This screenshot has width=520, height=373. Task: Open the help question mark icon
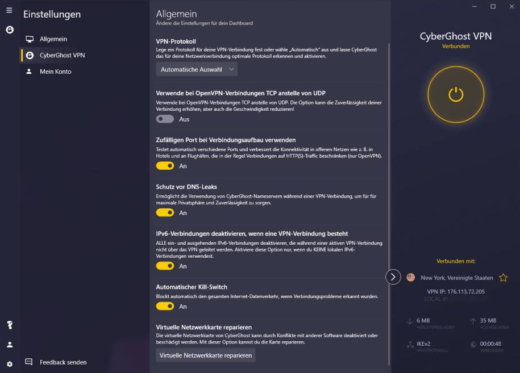10,325
